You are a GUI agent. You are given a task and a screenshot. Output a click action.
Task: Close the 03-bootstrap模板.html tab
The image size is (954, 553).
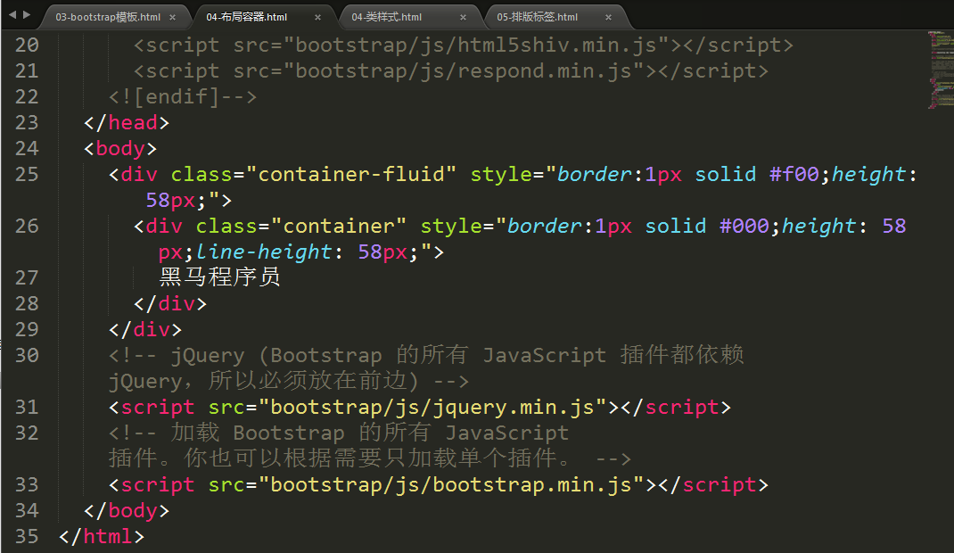pos(172,18)
